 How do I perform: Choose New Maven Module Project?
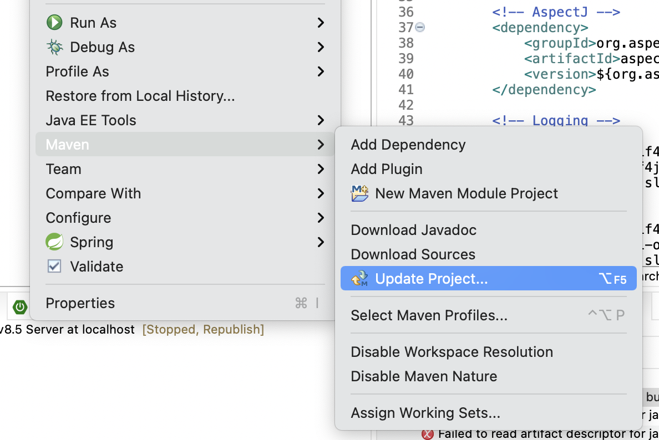488,193
